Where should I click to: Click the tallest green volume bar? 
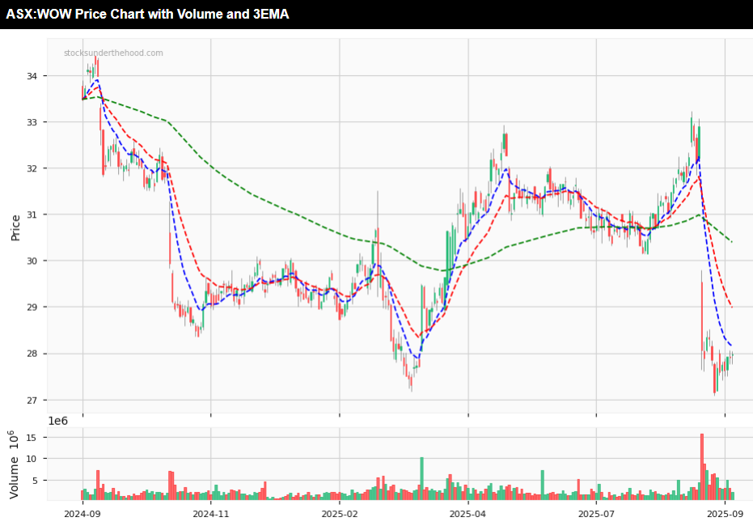pyautogui.click(x=421, y=478)
